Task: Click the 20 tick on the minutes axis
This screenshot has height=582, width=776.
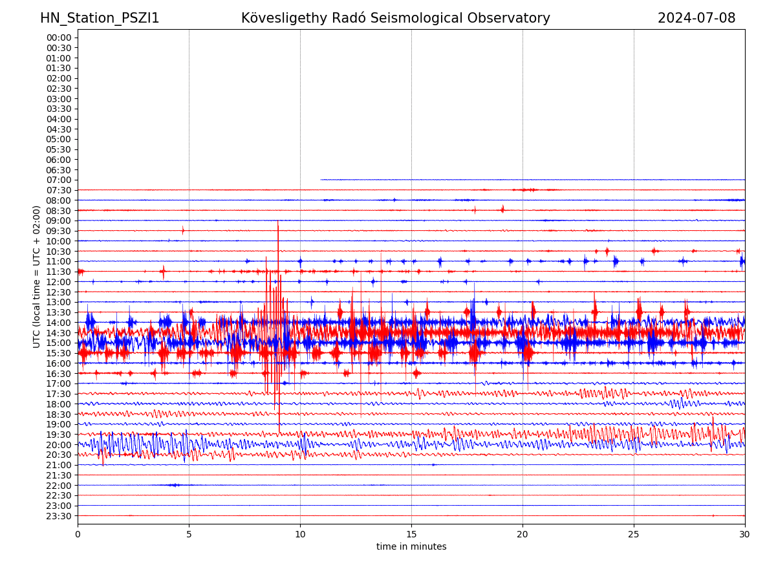Action: (x=523, y=534)
